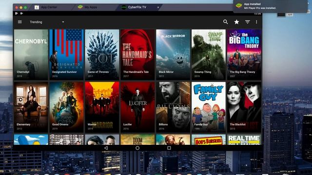Switch to the My Apps tab
This screenshot has width=312, height=175.
91,7
